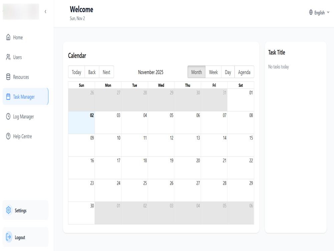Viewport: 334px width, 251px height.
Task: Switch calendar to Month view
Action: coord(196,72)
